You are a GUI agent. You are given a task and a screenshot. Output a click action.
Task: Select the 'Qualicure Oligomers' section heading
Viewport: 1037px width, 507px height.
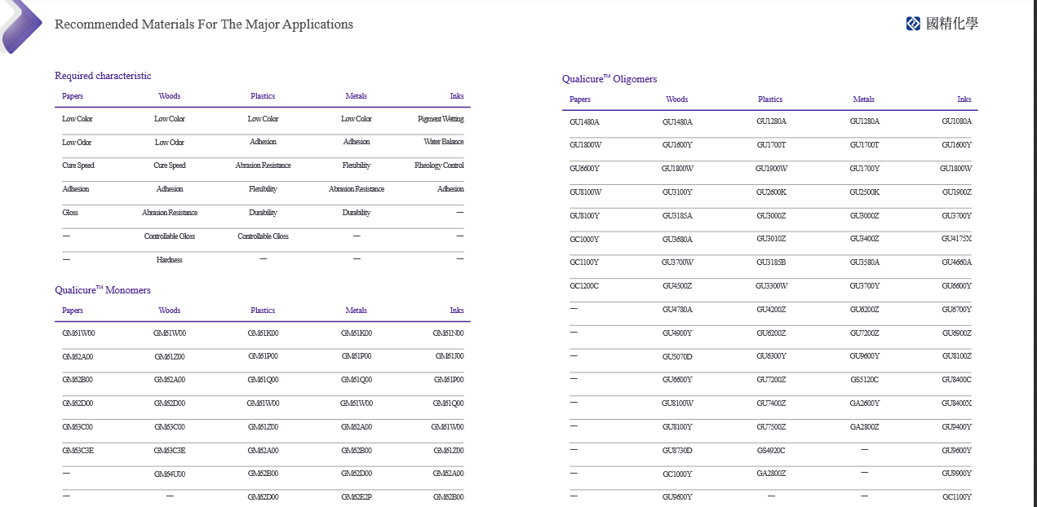click(x=609, y=79)
